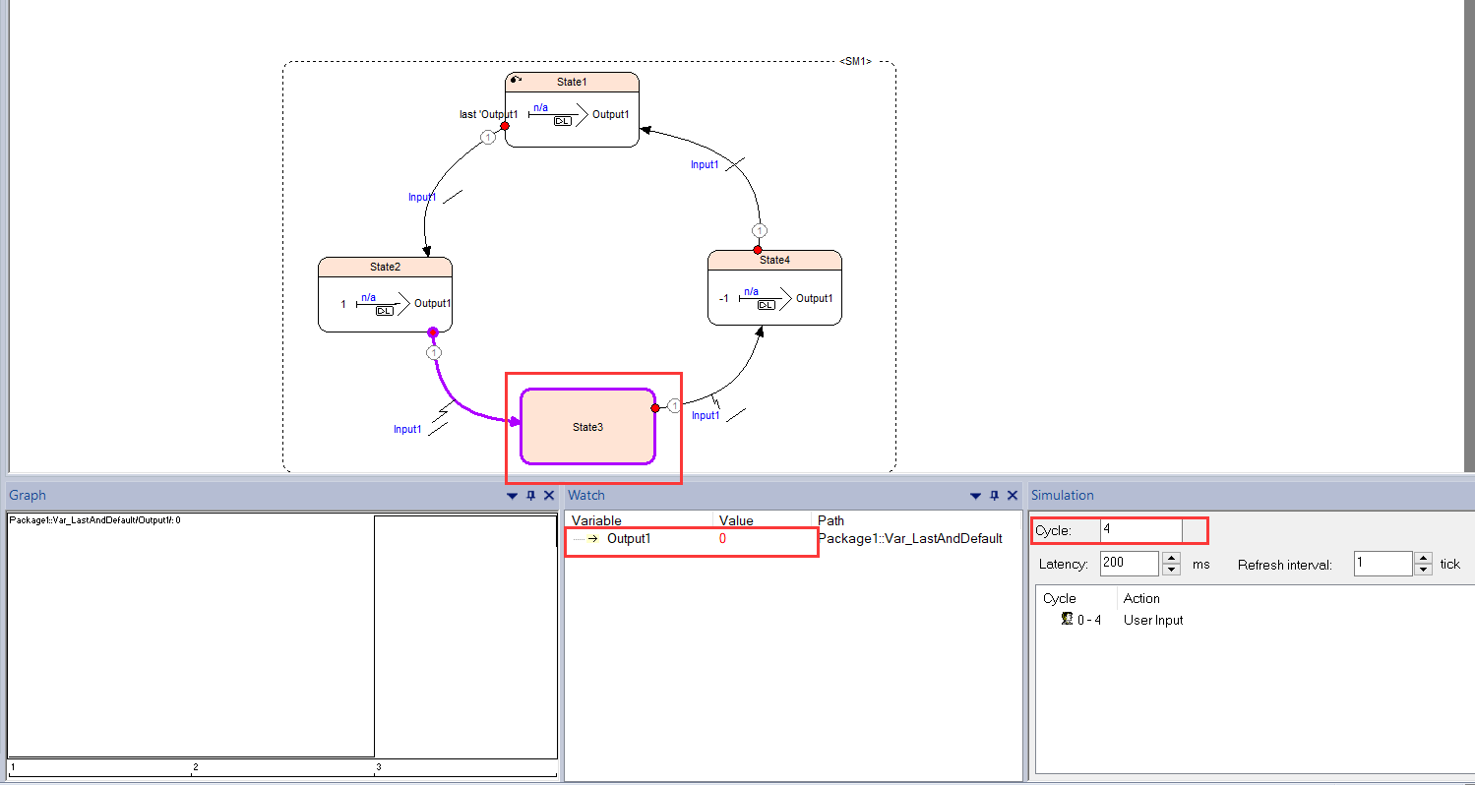Select the flow arrow block inside State4
Screen dimensions: 1475x785
766,298
